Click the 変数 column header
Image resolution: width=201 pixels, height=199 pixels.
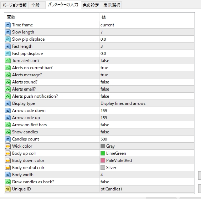[52, 17]
